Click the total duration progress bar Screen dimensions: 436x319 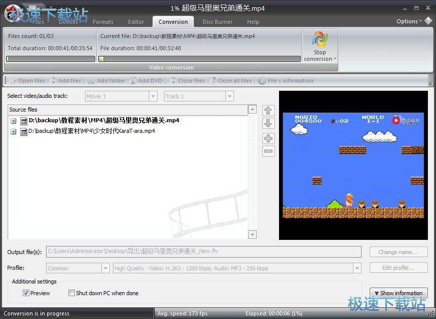51,59
